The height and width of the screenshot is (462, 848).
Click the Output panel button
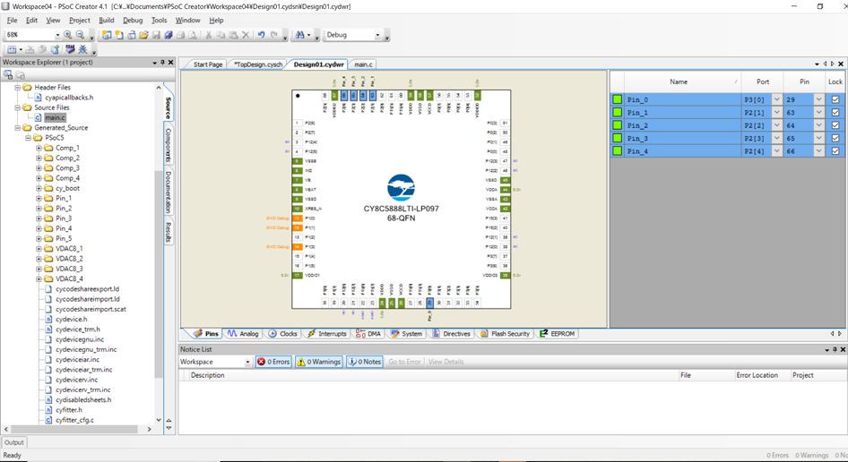tap(14, 442)
